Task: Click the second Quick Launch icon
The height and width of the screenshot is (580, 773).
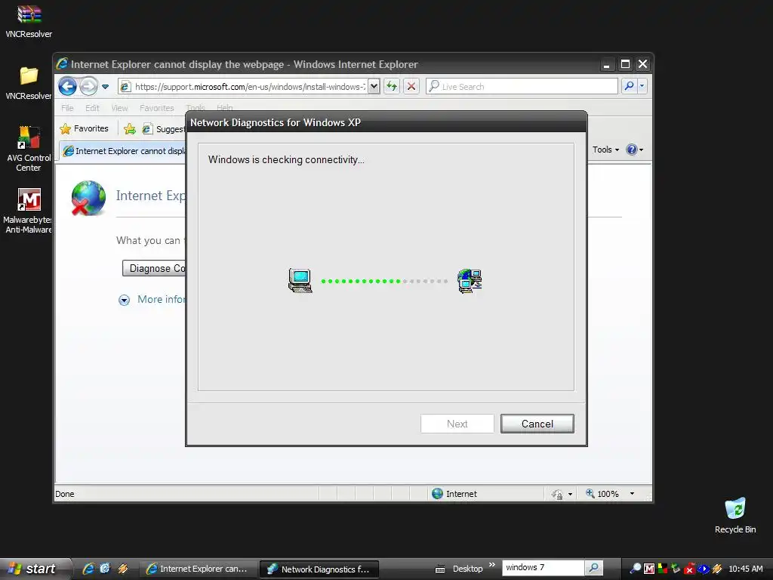Action: coord(105,569)
